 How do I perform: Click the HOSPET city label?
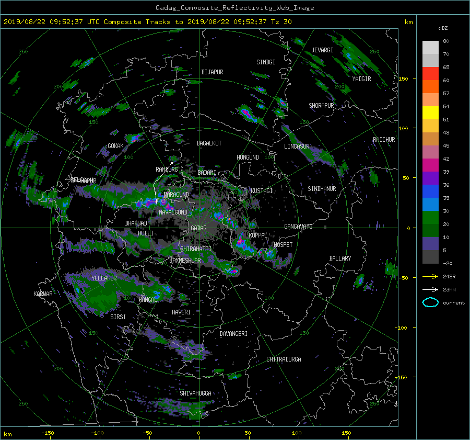(x=283, y=245)
